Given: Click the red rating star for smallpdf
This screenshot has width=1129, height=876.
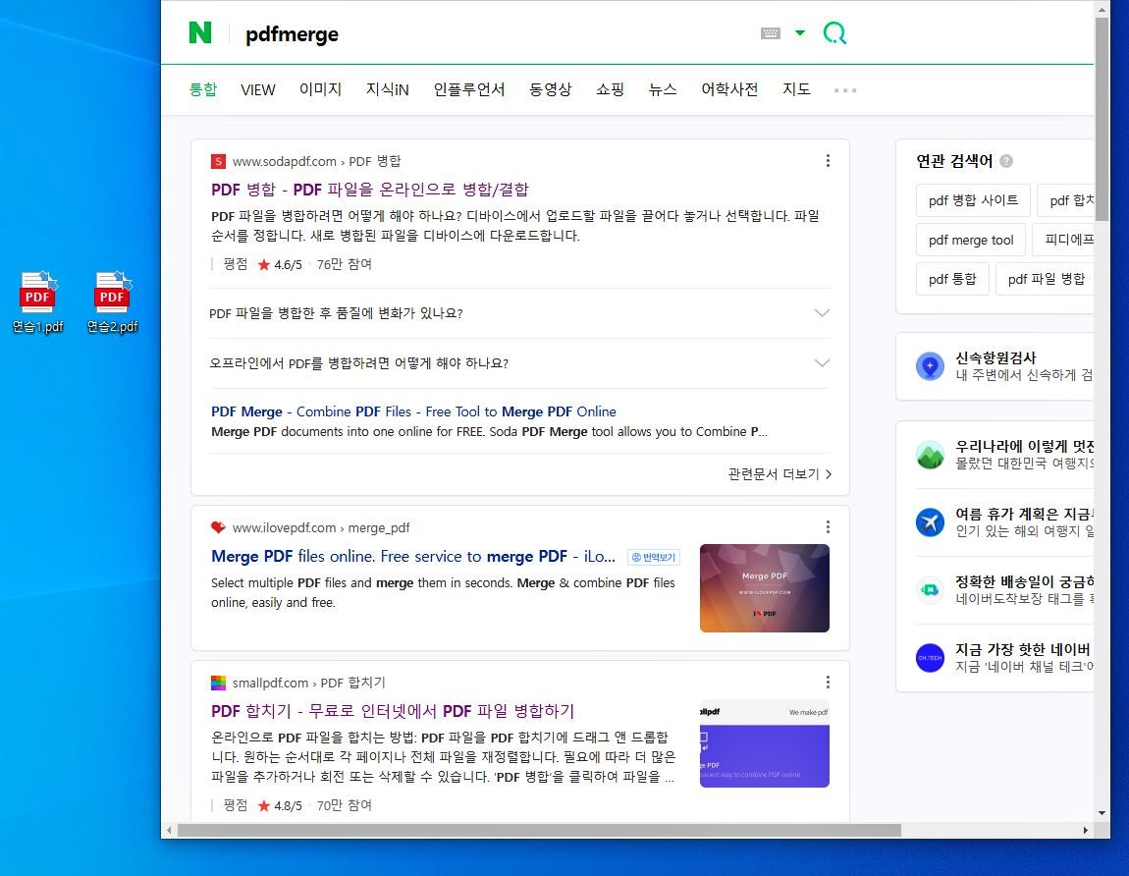Looking at the screenshot, I should 263,805.
